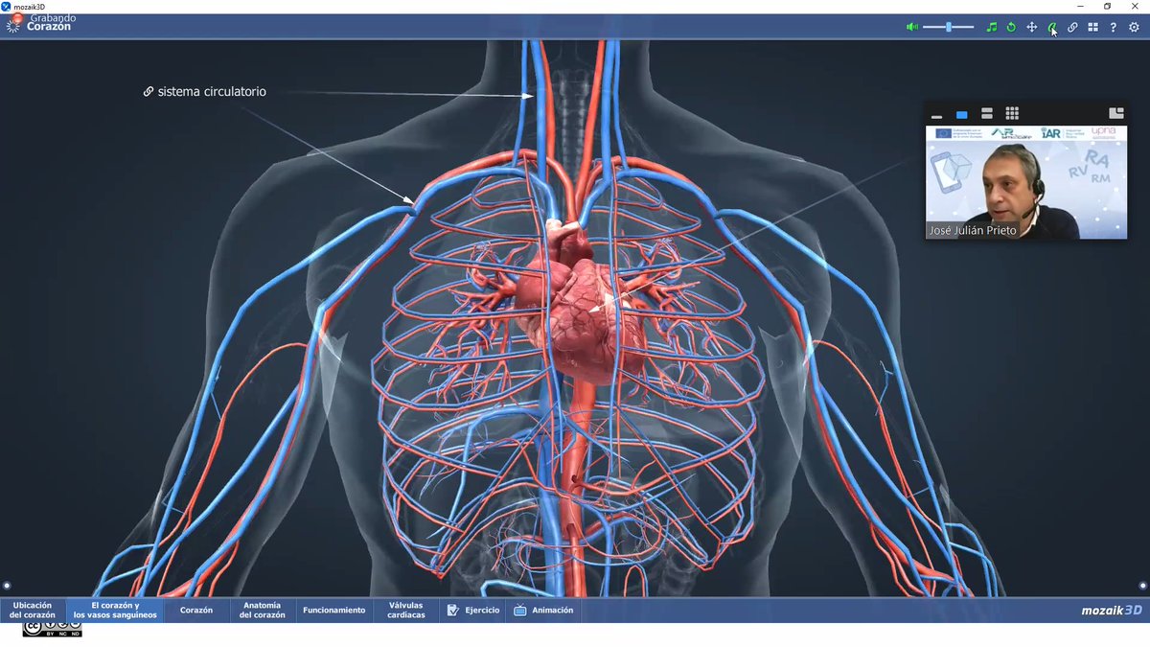Switch to two-row video layout icon
The image size is (1150, 647).
tap(987, 114)
